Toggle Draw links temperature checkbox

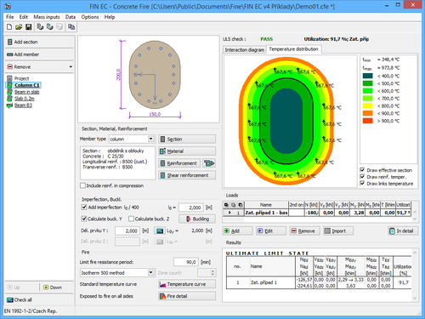pyautogui.click(x=362, y=184)
